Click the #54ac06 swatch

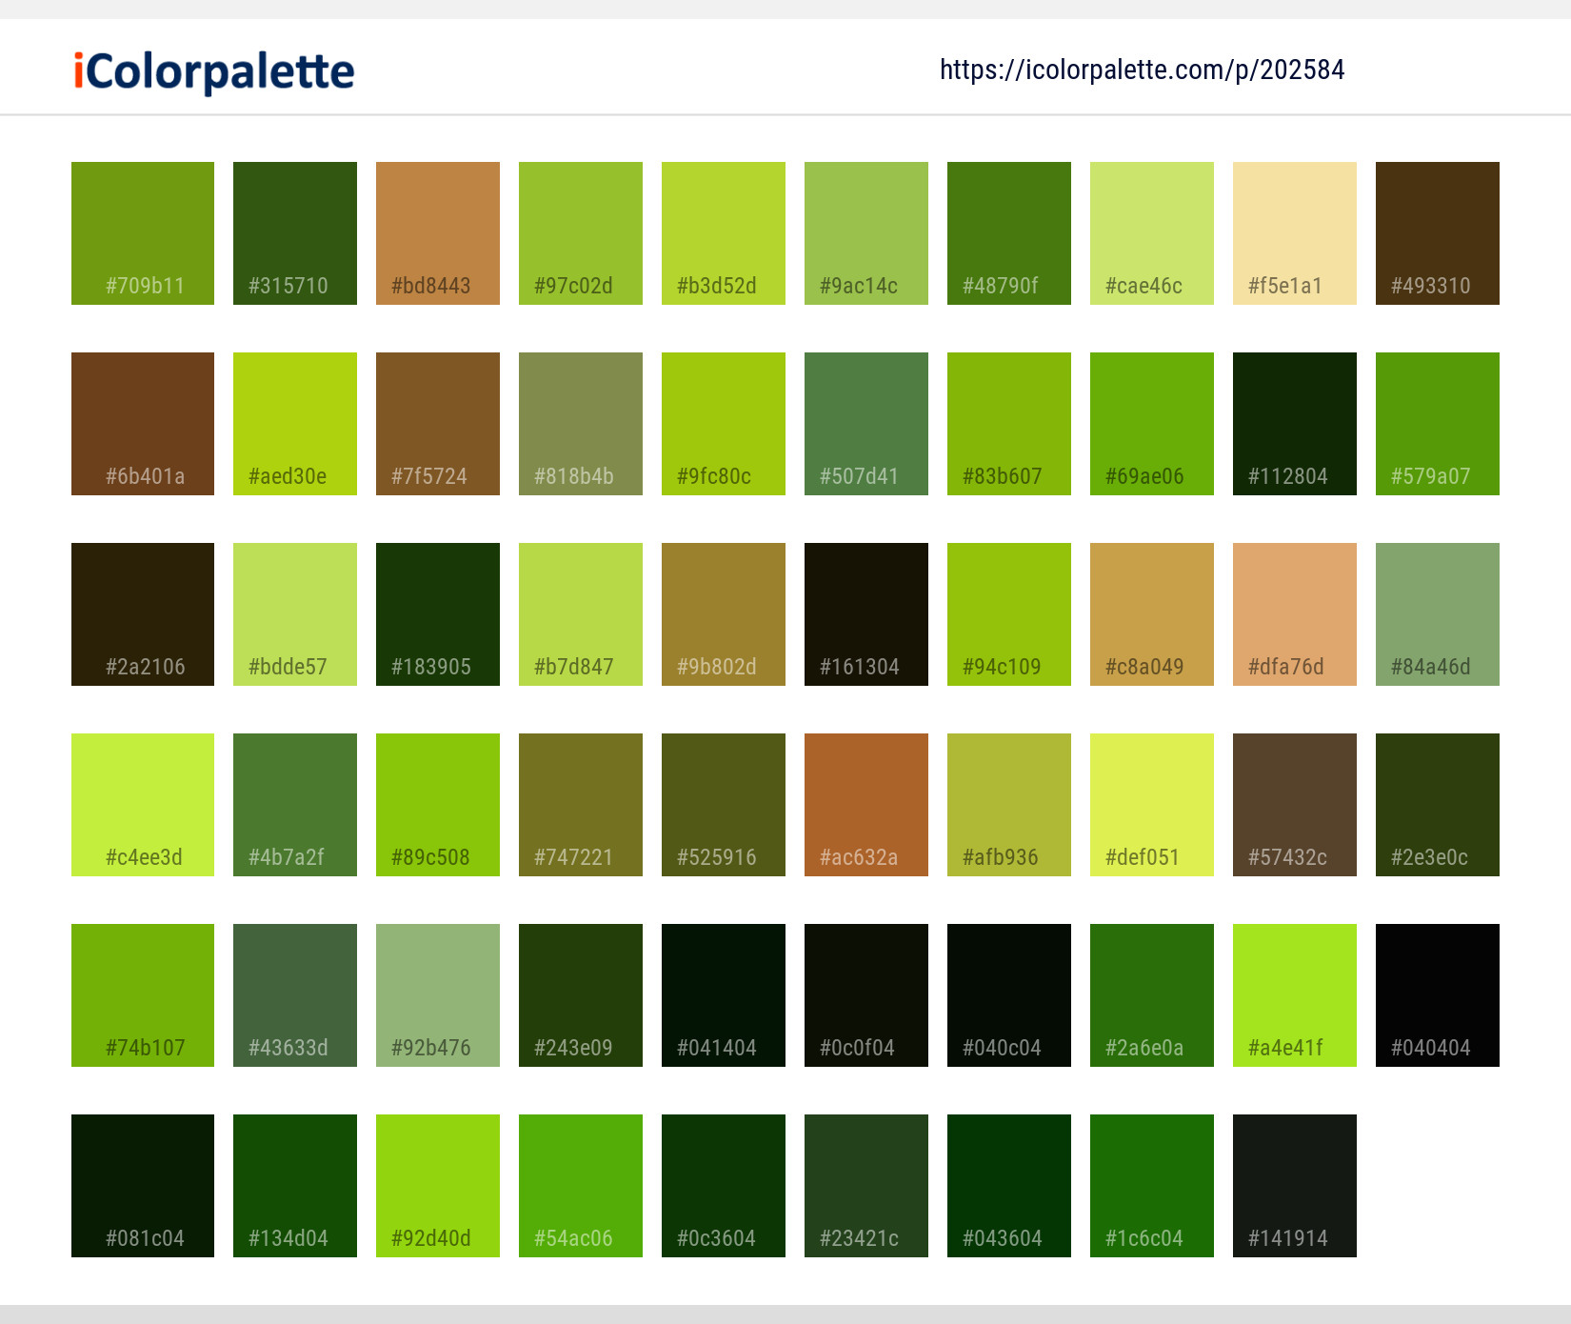coord(581,1186)
